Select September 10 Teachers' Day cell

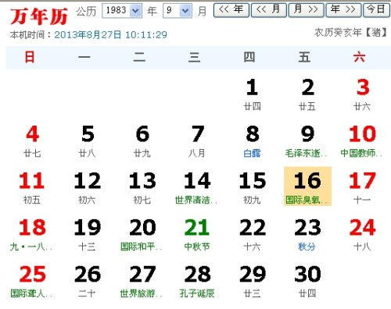point(362,141)
